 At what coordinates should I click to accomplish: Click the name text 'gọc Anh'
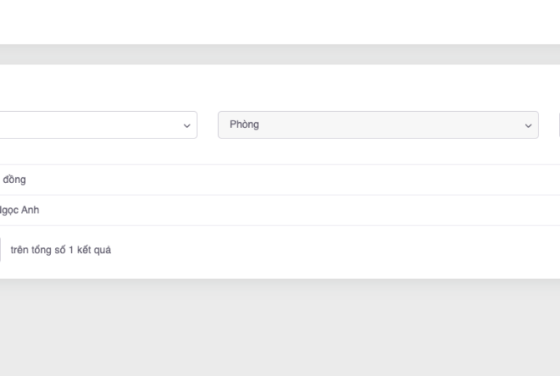20,210
